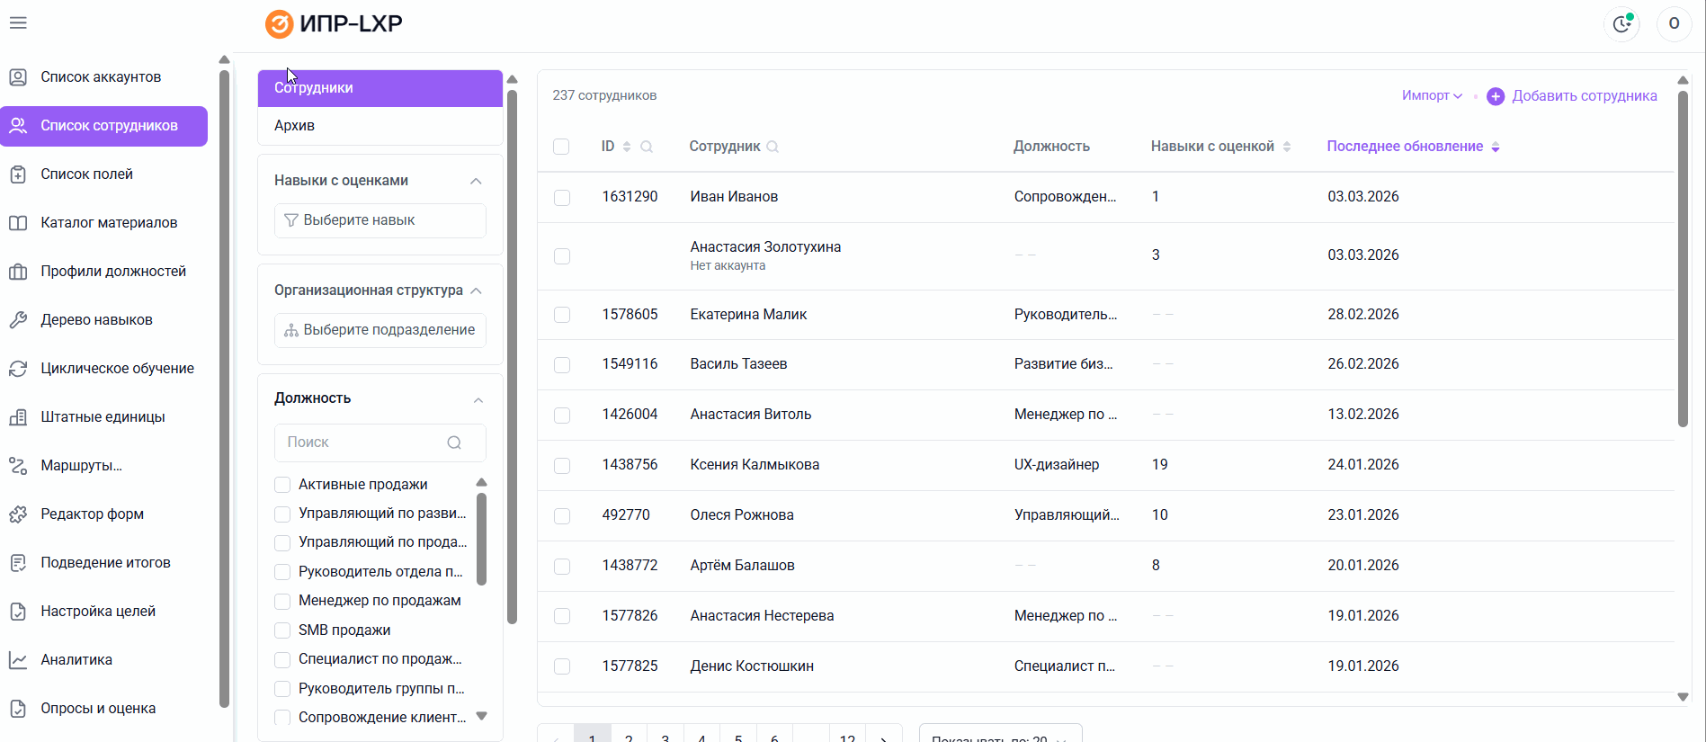Image resolution: width=1706 pixels, height=742 pixels.
Task: Open the hamburger menu icon
Action: (18, 22)
